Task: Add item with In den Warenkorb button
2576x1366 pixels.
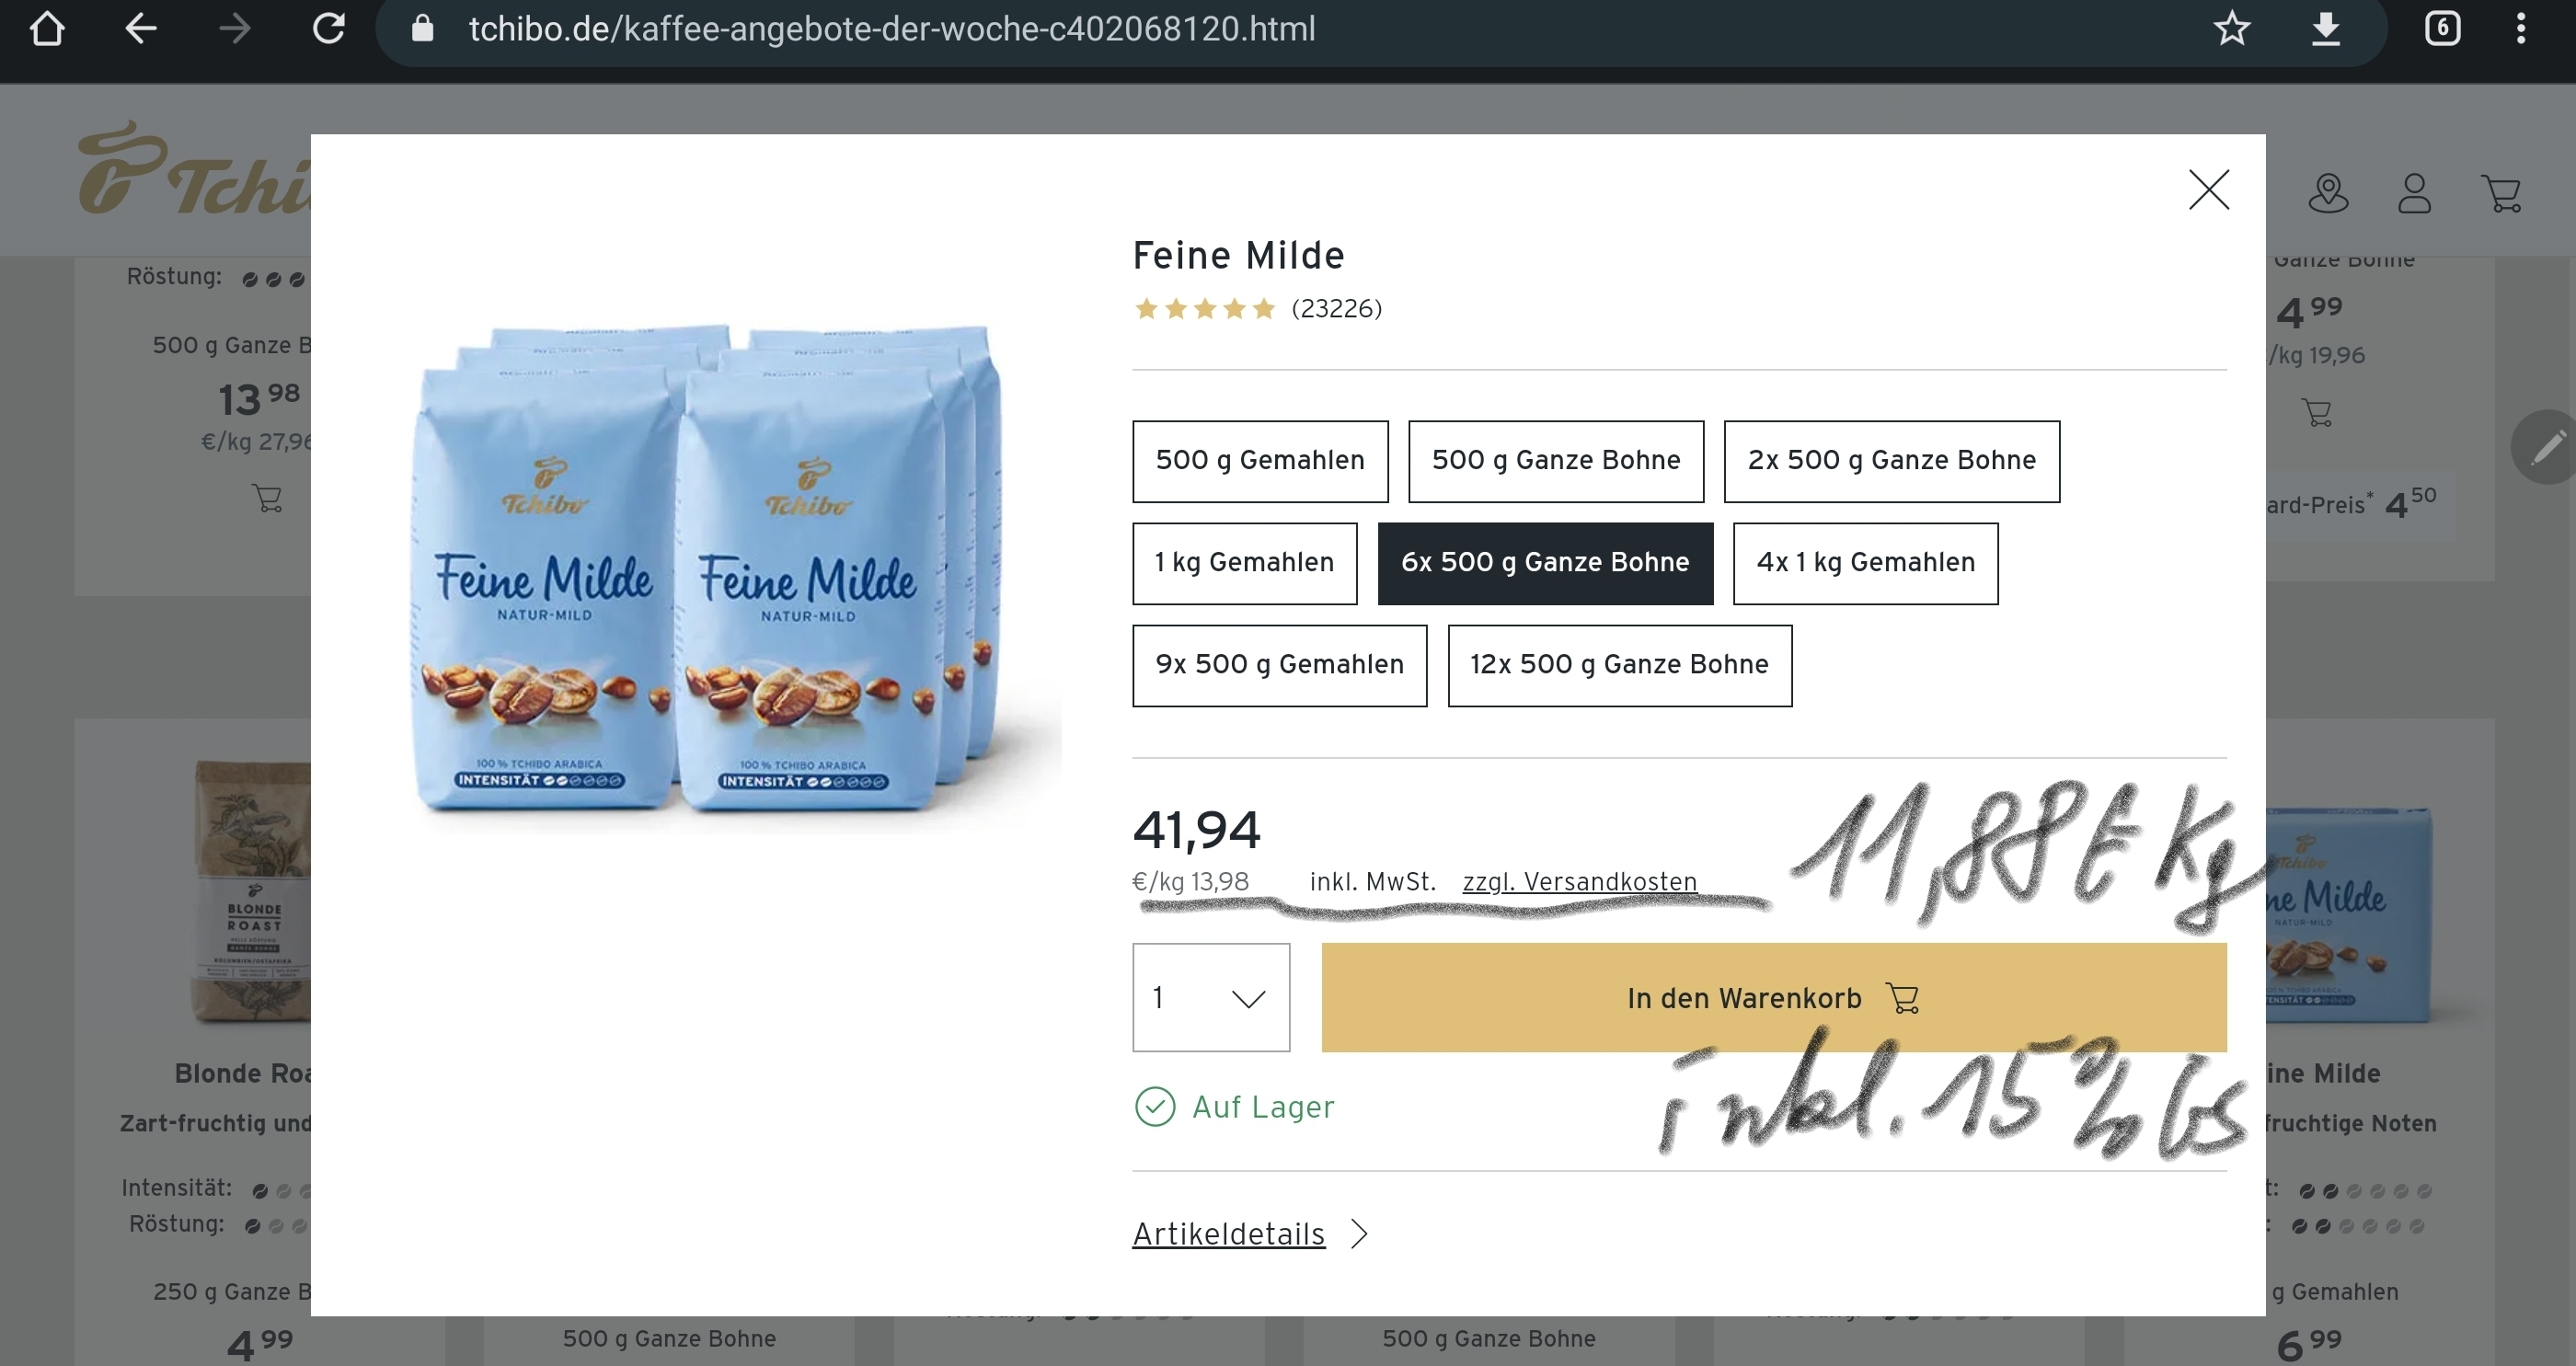Action: click(x=1773, y=997)
